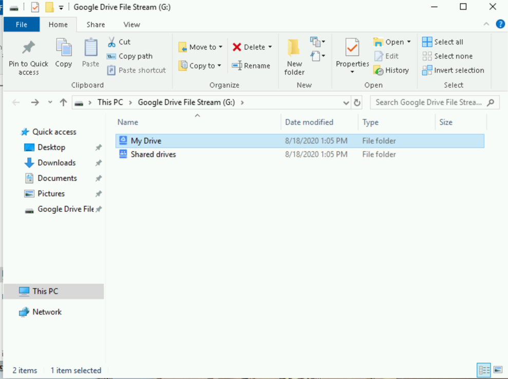Image resolution: width=508 pixels, height=379 pixels.
Task: Sort by Date modified column
Action: pyautogui.click(x=309, y=122)
